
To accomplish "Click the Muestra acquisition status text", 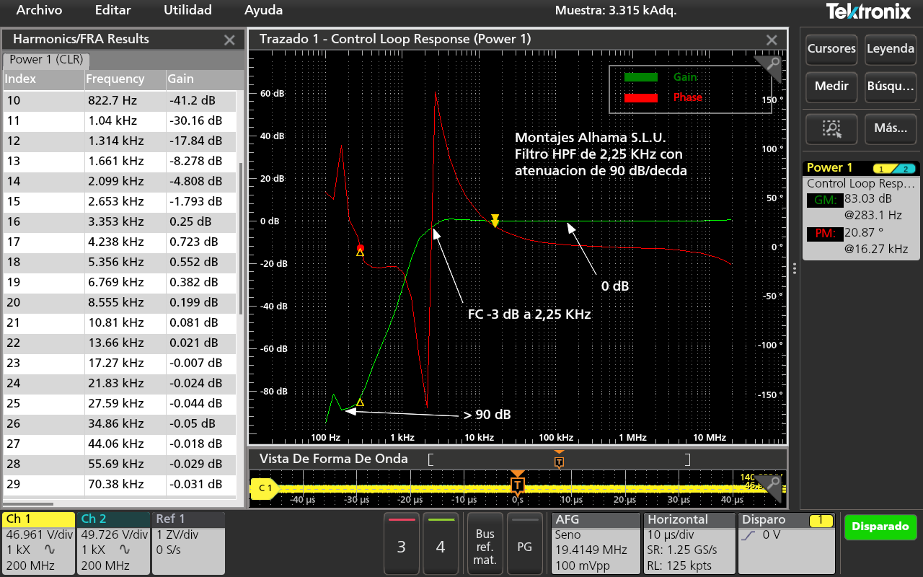I will coord(616,11).
